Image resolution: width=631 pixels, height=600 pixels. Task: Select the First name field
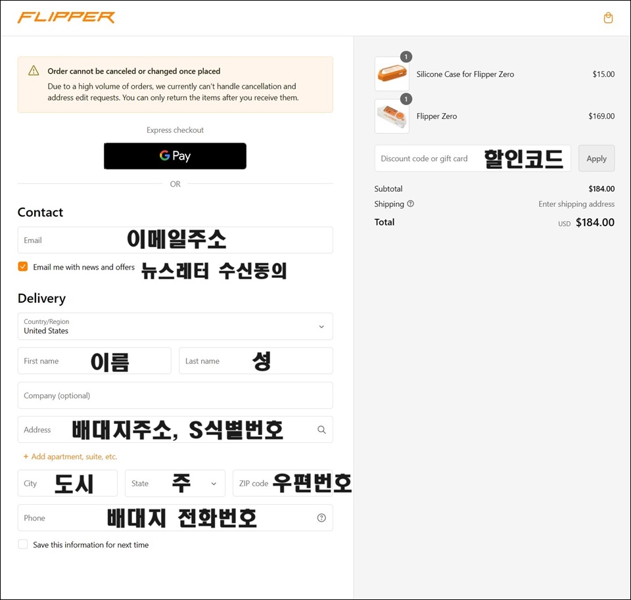(94, 361)
